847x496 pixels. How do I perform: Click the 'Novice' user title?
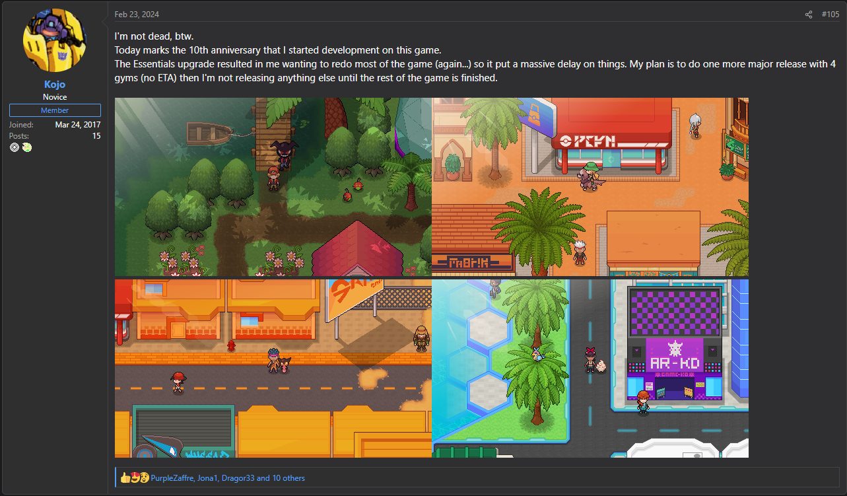tap(55, 97)
